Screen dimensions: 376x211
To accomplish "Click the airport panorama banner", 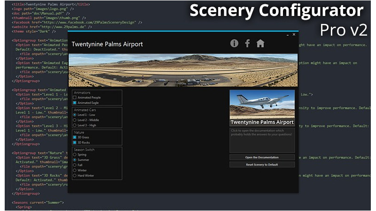I will [183, 70].
